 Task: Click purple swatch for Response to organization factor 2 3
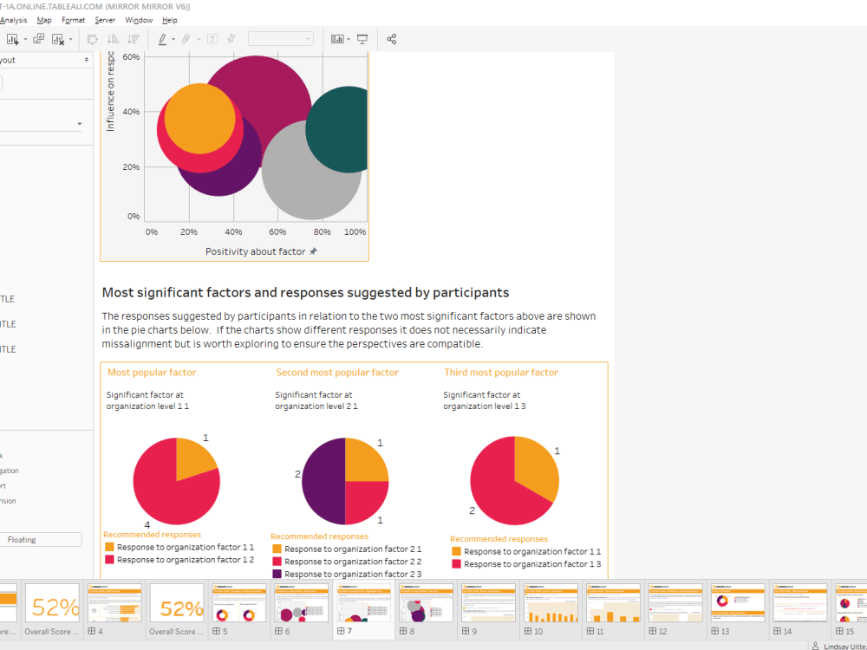click(277, 575)
